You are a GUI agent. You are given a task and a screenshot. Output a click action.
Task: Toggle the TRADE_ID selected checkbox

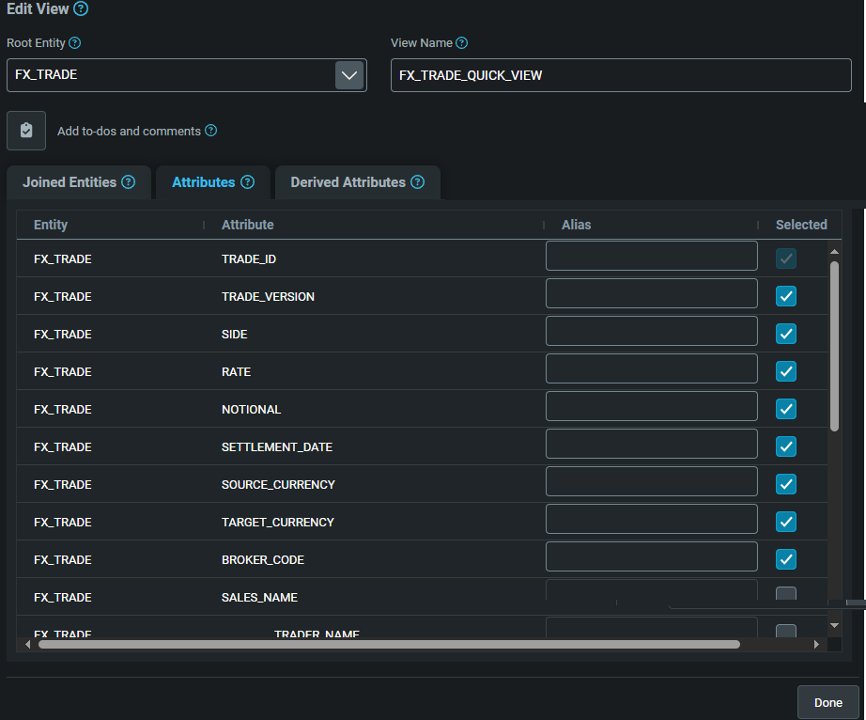click(x=786, y=258)
